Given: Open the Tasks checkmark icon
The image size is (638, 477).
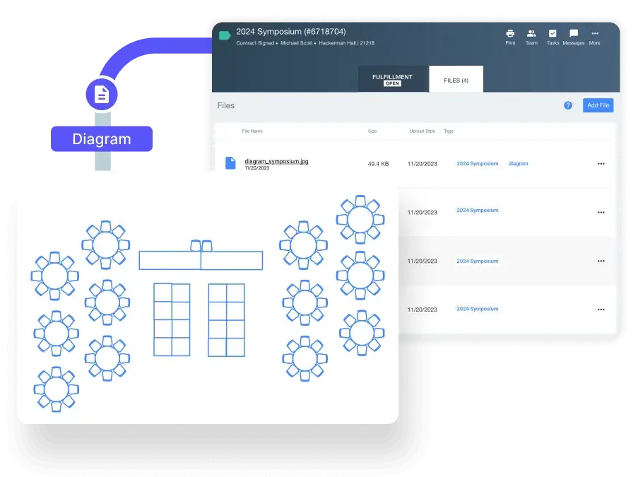Looking at the screenshot, I should (553, 34).
